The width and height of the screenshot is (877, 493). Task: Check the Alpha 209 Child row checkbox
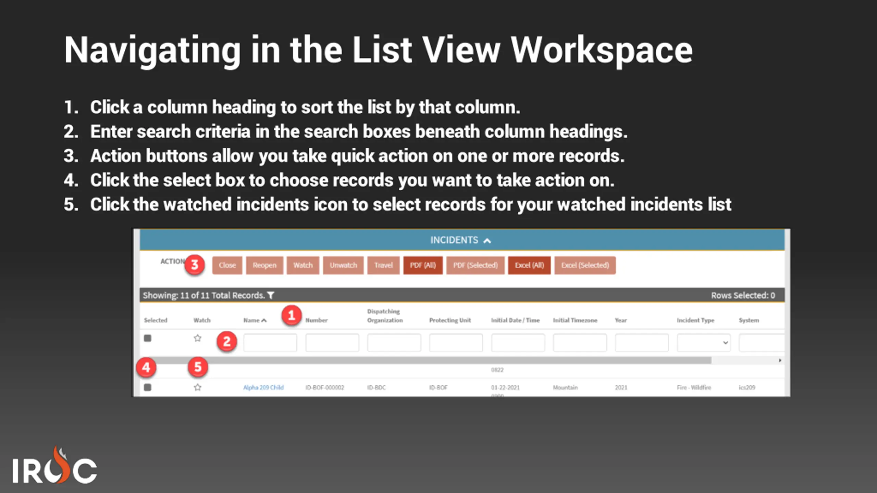click(x=147, y=387)
